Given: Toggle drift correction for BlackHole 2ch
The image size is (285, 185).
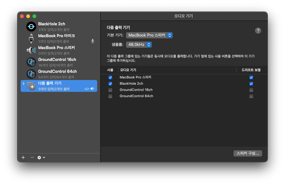Looking at the screenshot, I should tap(251, 84).
